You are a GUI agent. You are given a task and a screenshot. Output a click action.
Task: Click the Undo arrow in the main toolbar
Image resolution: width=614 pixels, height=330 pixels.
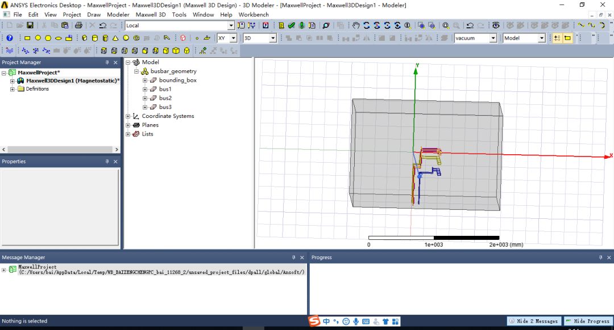click(x=103, y=26)
